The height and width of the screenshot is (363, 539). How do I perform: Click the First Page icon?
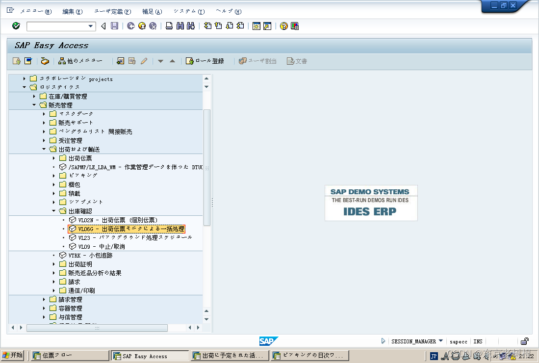(207, 26)
